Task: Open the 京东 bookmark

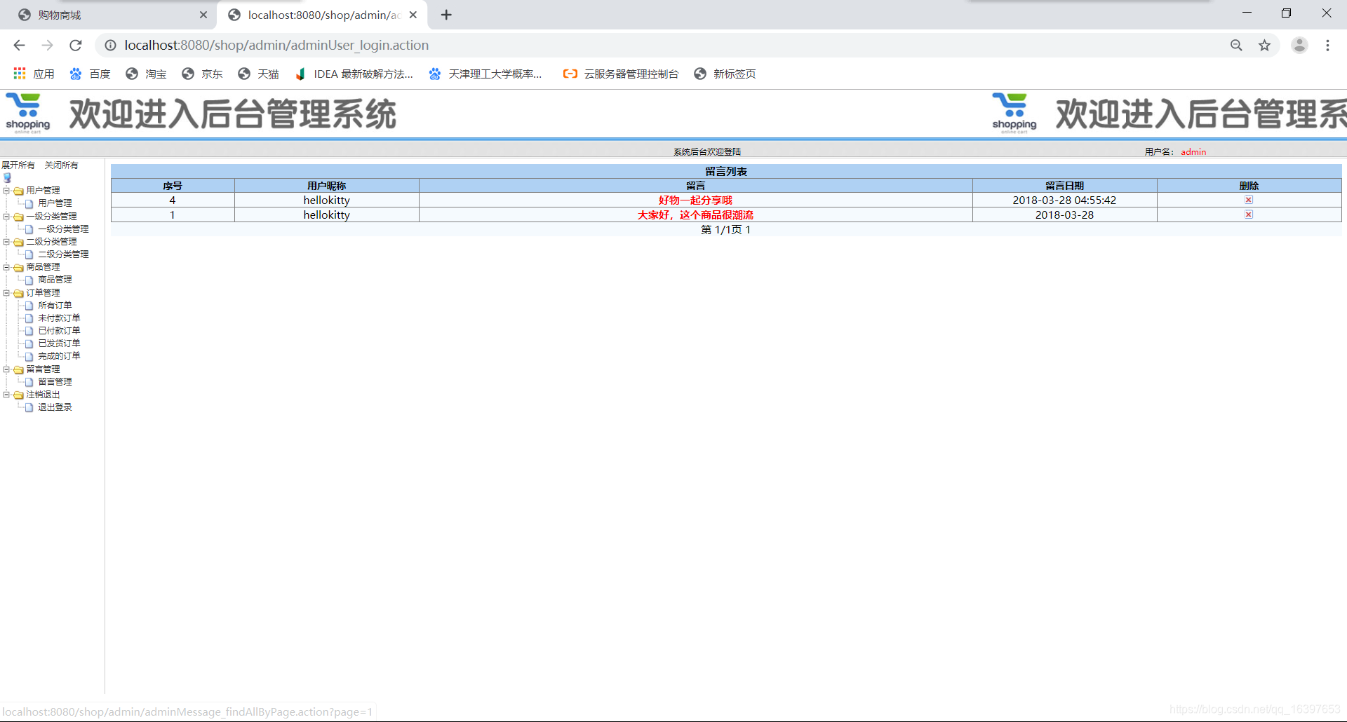Action: click(202, 74)
